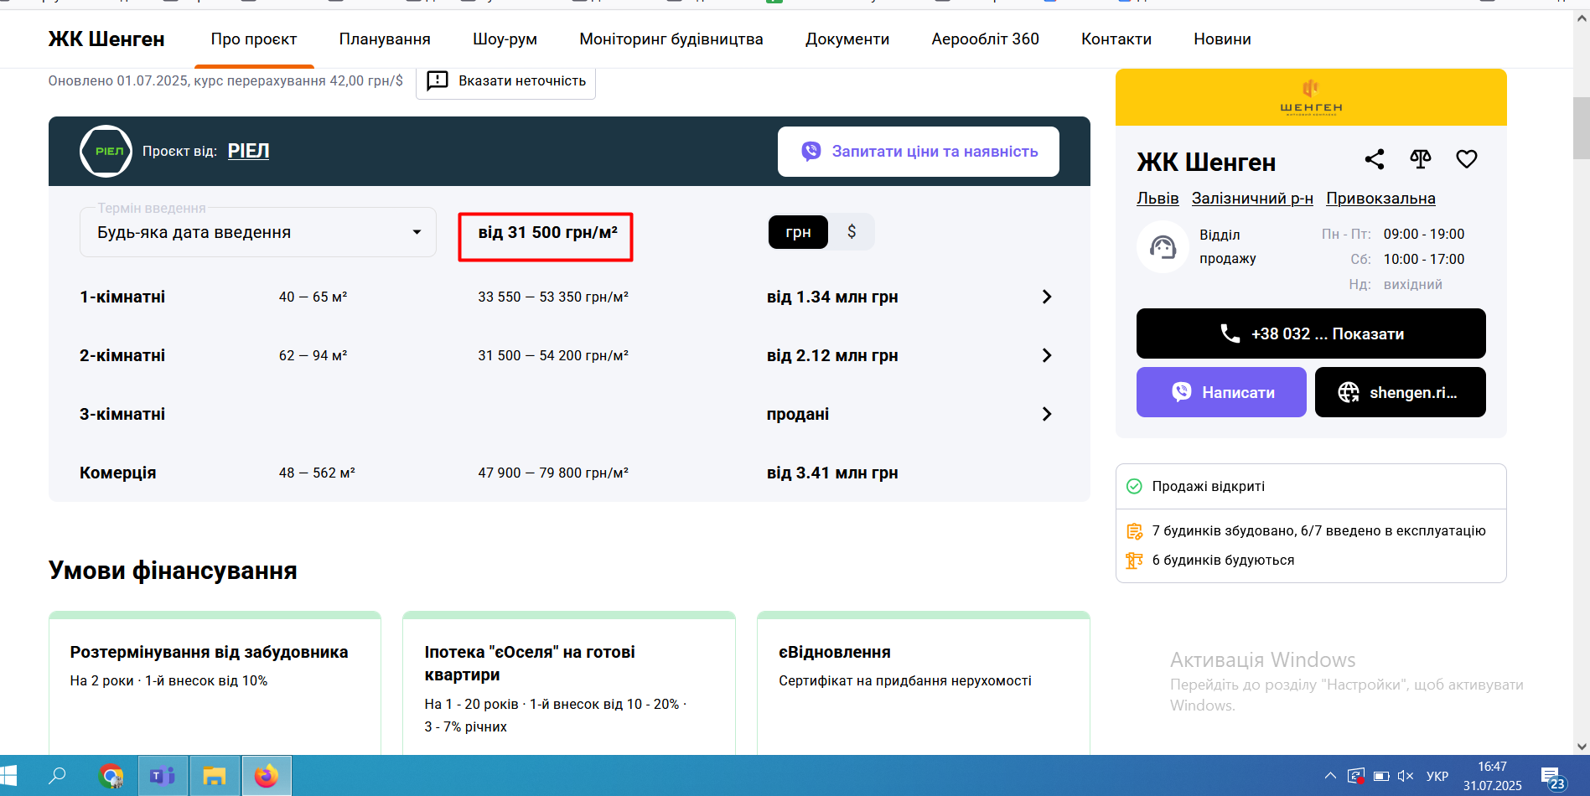Follow Залізничний р-н link

1252,199
